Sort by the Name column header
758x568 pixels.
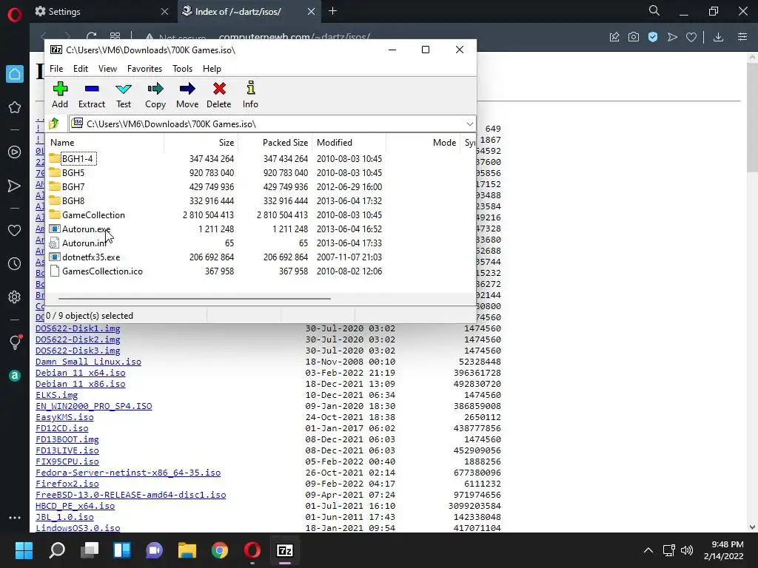coord(105,143)
